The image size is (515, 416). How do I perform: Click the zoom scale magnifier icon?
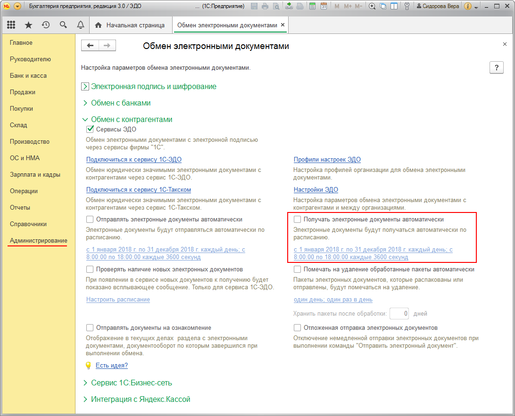tap(372, 7)
